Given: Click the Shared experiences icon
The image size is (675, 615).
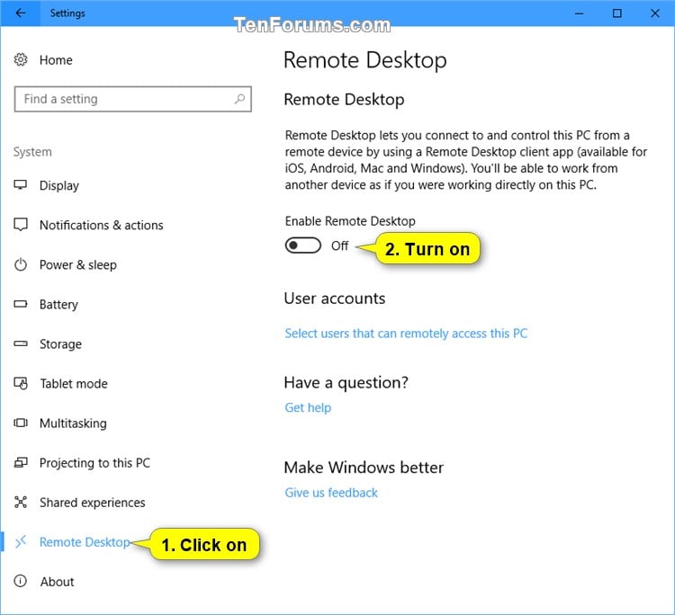Looking at the screenshot, I should (21, 502).
